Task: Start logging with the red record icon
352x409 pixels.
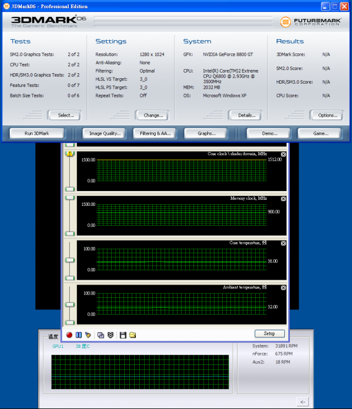Action: click(x=69, y=335)
